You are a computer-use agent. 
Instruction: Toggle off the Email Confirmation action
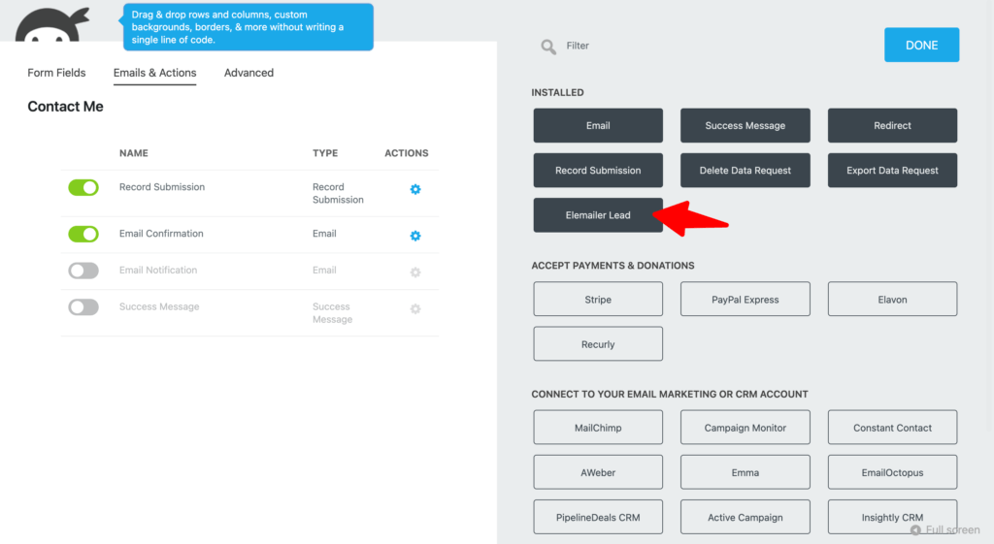[83, 234]
